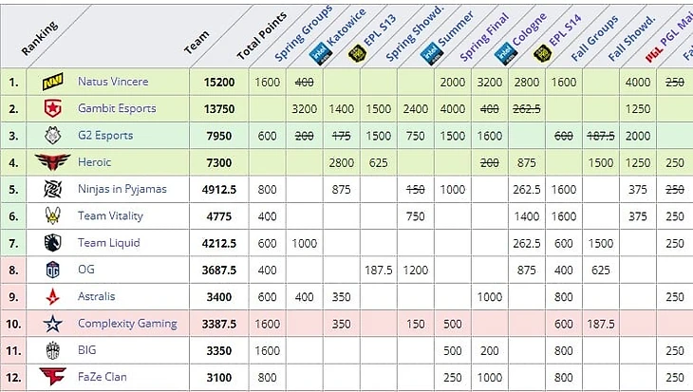Open the BIG team link
The width and height of the screenshot is (693, 392).
point(86,350)
